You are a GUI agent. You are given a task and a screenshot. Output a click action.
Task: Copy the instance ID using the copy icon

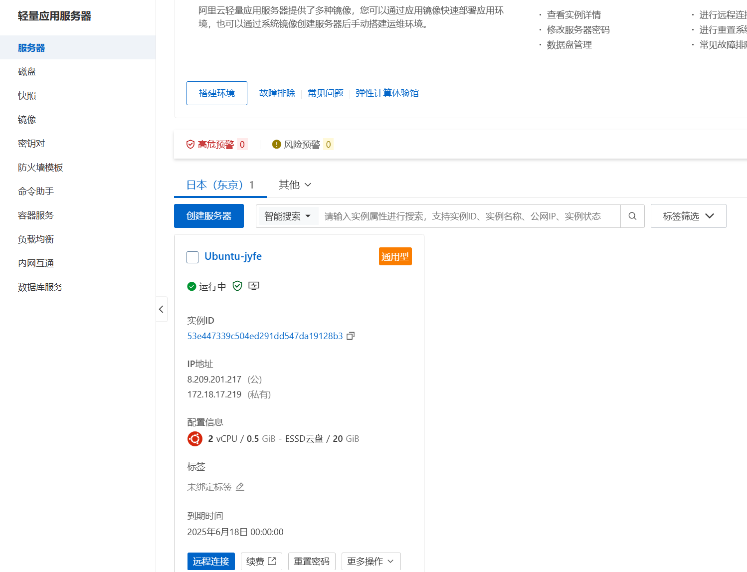[350, 336]
